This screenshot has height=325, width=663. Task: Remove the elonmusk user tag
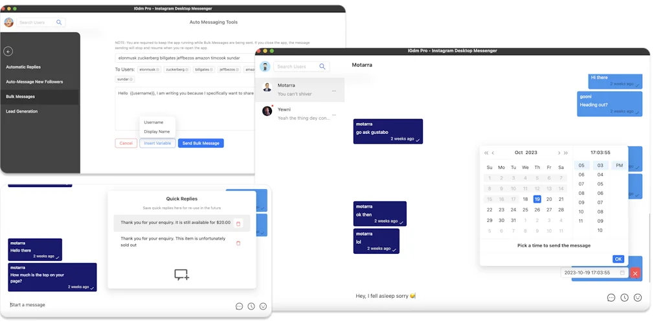point(158,69)
